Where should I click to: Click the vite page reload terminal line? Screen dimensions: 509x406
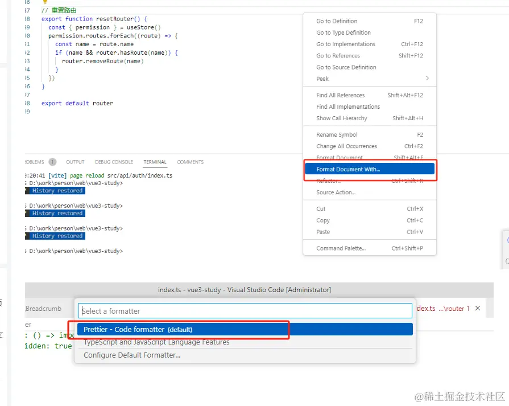pyautogui.click(x=99, y=175)
